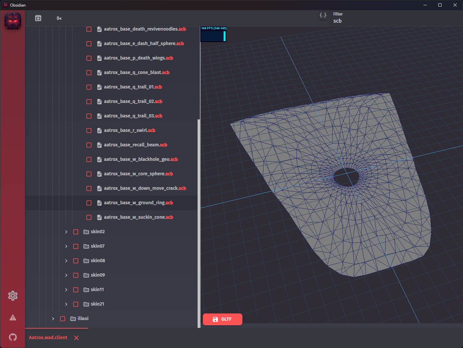This screenshot has width=463, height=348.
Task: Check aatrox_base_w_down_move_crack.scb checkbox
Action: (x=89, y=188)
